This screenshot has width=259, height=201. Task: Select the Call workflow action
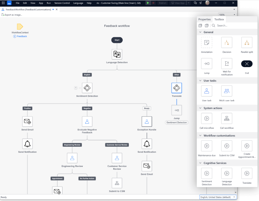pyautogui.click(x=227, y=118)
